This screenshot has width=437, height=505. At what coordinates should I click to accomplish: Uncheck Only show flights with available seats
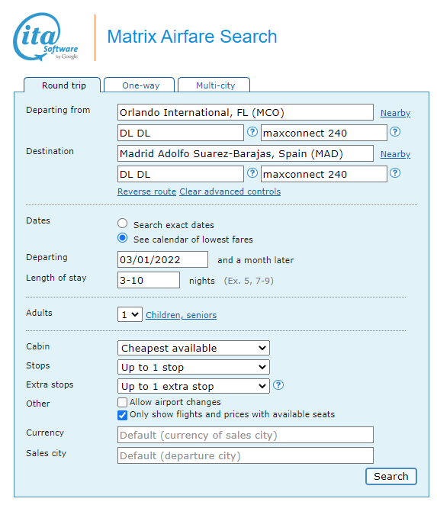pos(122,415)
